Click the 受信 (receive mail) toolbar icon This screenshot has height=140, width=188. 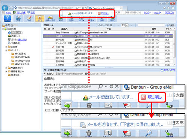pyautogui.click(x=18, y=18)
